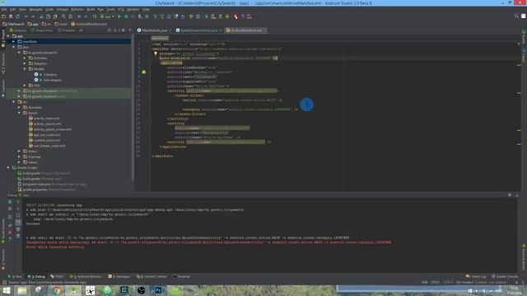
Task: Select the Android project view tab
Action: [x=18, y=30]
